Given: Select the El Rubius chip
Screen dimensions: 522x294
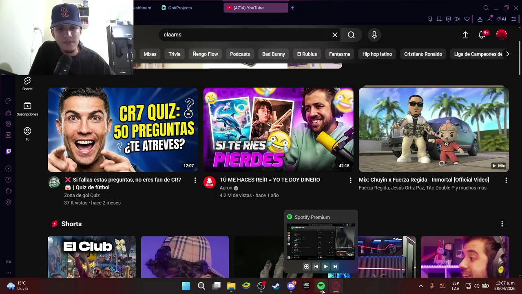Looking at the screenshot, I should 307,54.
